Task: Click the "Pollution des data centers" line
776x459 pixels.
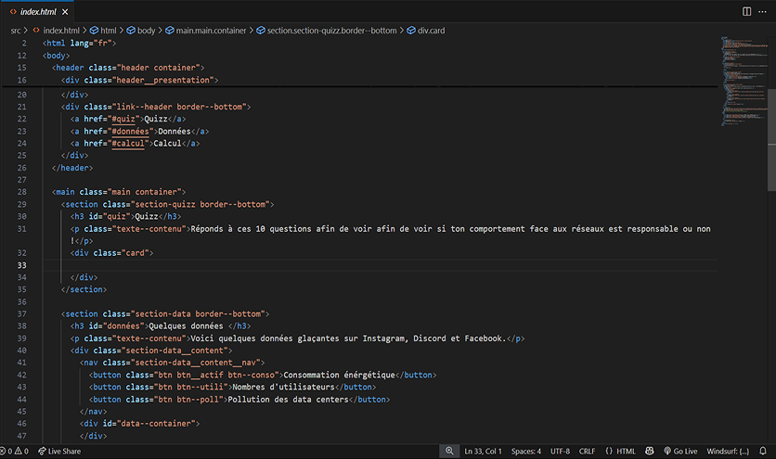Action: 239,400
